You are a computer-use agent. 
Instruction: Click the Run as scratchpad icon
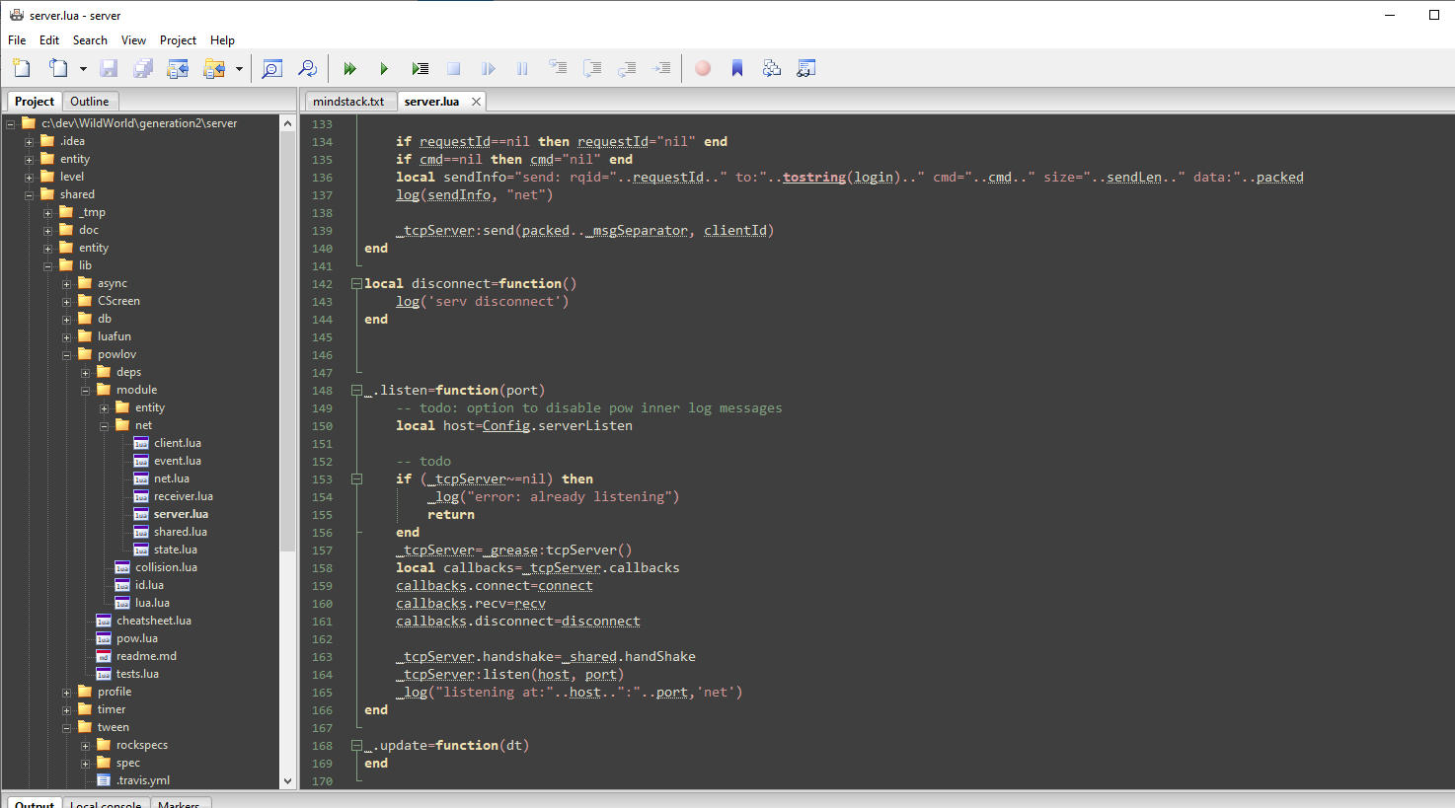tap(421, 68)
